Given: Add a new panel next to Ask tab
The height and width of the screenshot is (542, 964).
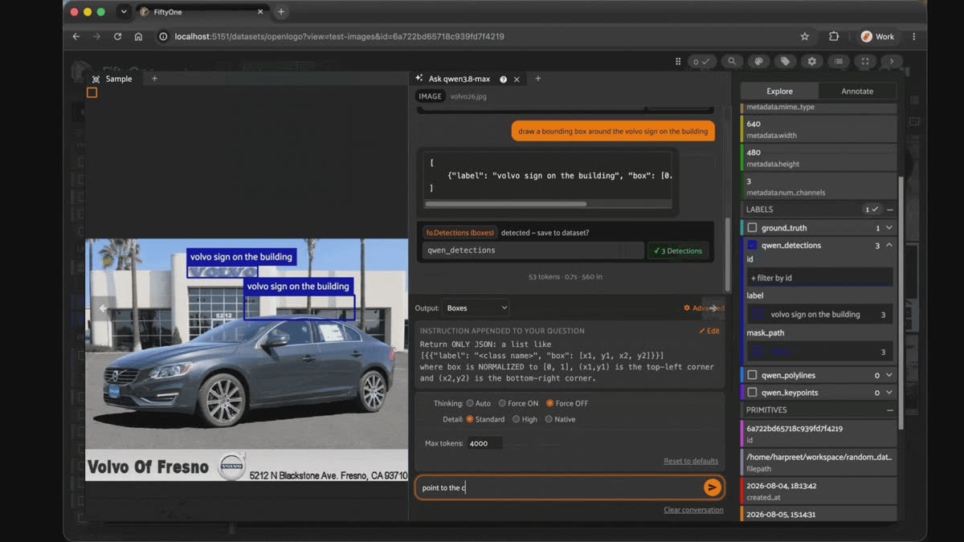Looking at the screenshot, I should tap(538, 79).
